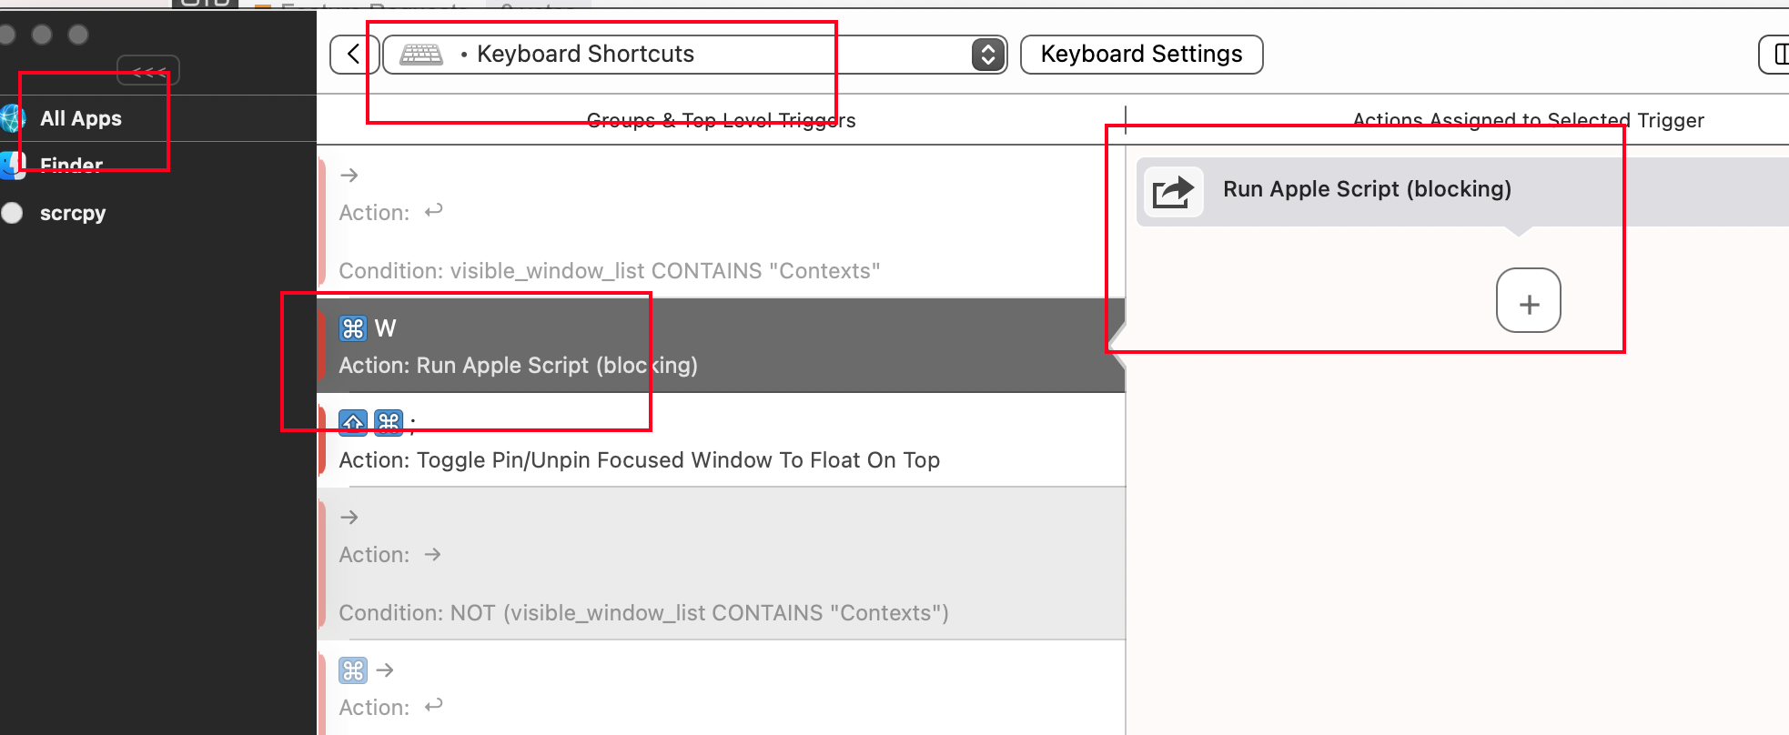
Task: Add a new action with the plus button
Action: coord(1529,300)
